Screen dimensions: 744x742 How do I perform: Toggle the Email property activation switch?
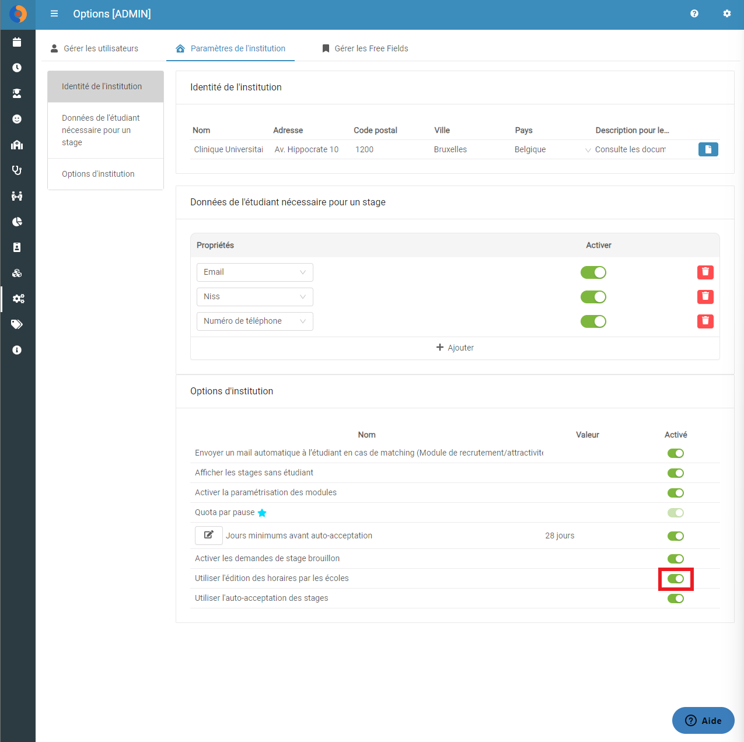[593, 272]
